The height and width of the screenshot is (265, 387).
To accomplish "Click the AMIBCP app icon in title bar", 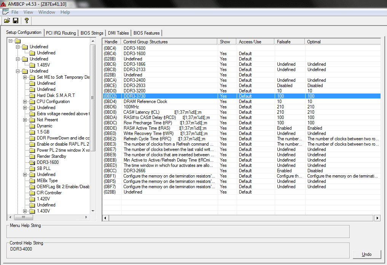I will coord(3,4).
